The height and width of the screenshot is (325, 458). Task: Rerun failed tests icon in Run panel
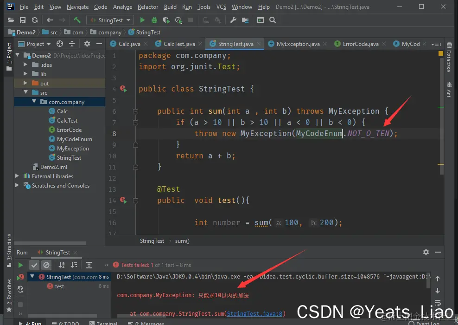(x=20, y=277)
